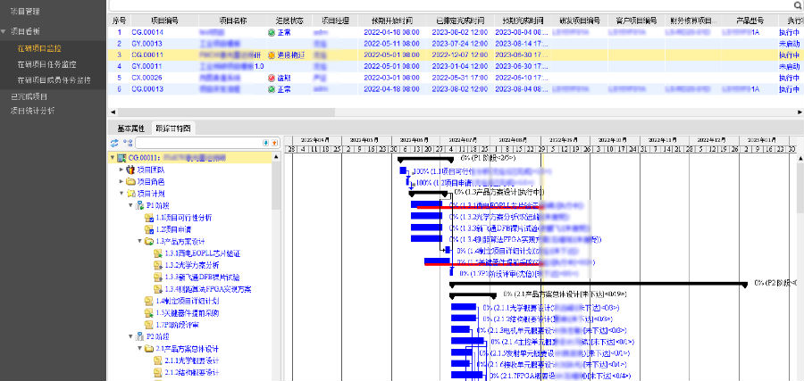Expand the 项目角色 tree node
Image resolution: width=804 pixels, height=381 pixels.
click(121, 181)
